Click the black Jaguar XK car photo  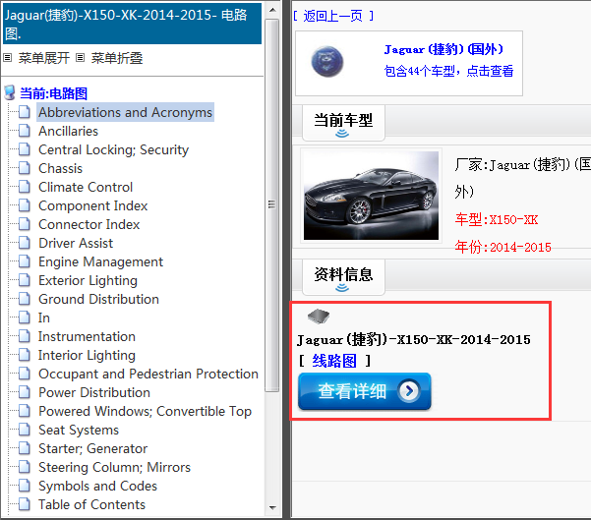[x=371, y=196]
